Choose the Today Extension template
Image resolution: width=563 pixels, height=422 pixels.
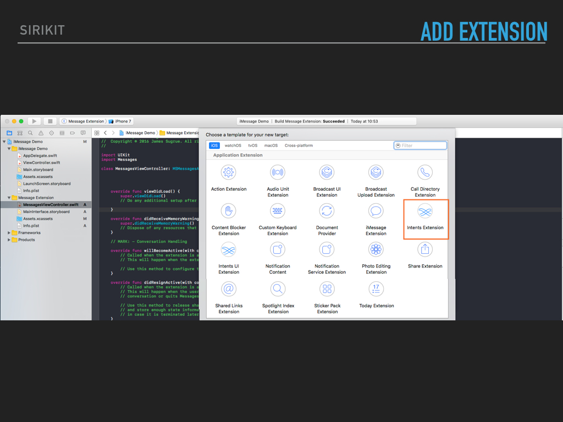click(377, 297)
